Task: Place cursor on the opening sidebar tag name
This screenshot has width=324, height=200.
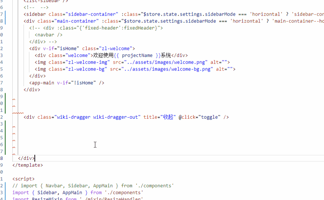Action: (x=36, y=14)
